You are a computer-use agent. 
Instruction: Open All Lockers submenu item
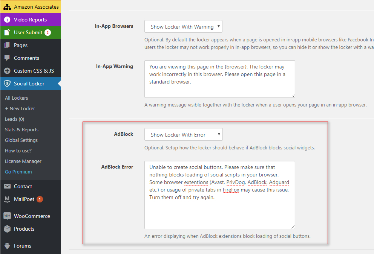click(17, 98)
